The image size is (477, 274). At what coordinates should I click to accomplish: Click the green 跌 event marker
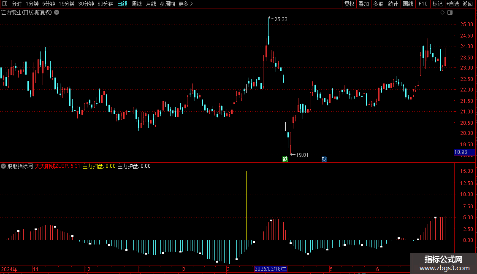pos(285,159)
